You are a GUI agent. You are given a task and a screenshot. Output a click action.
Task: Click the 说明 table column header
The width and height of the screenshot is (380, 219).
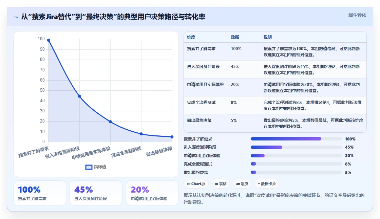coord(268,37)
